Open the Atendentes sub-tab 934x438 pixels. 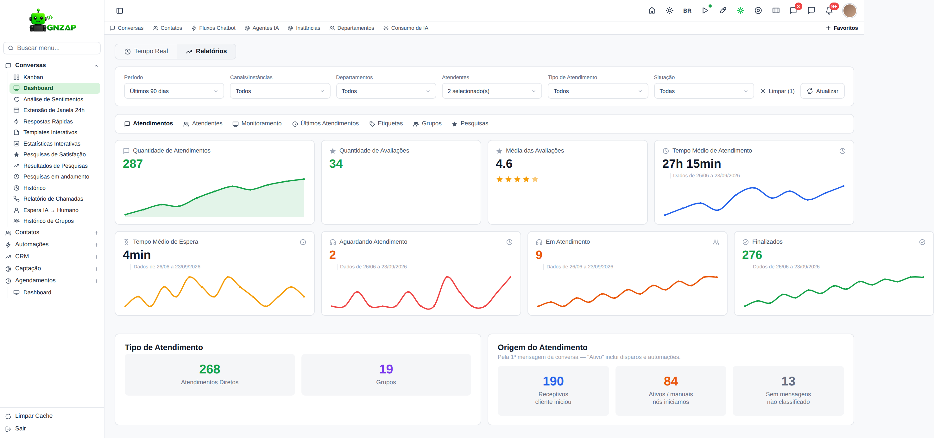coord(203,123)
